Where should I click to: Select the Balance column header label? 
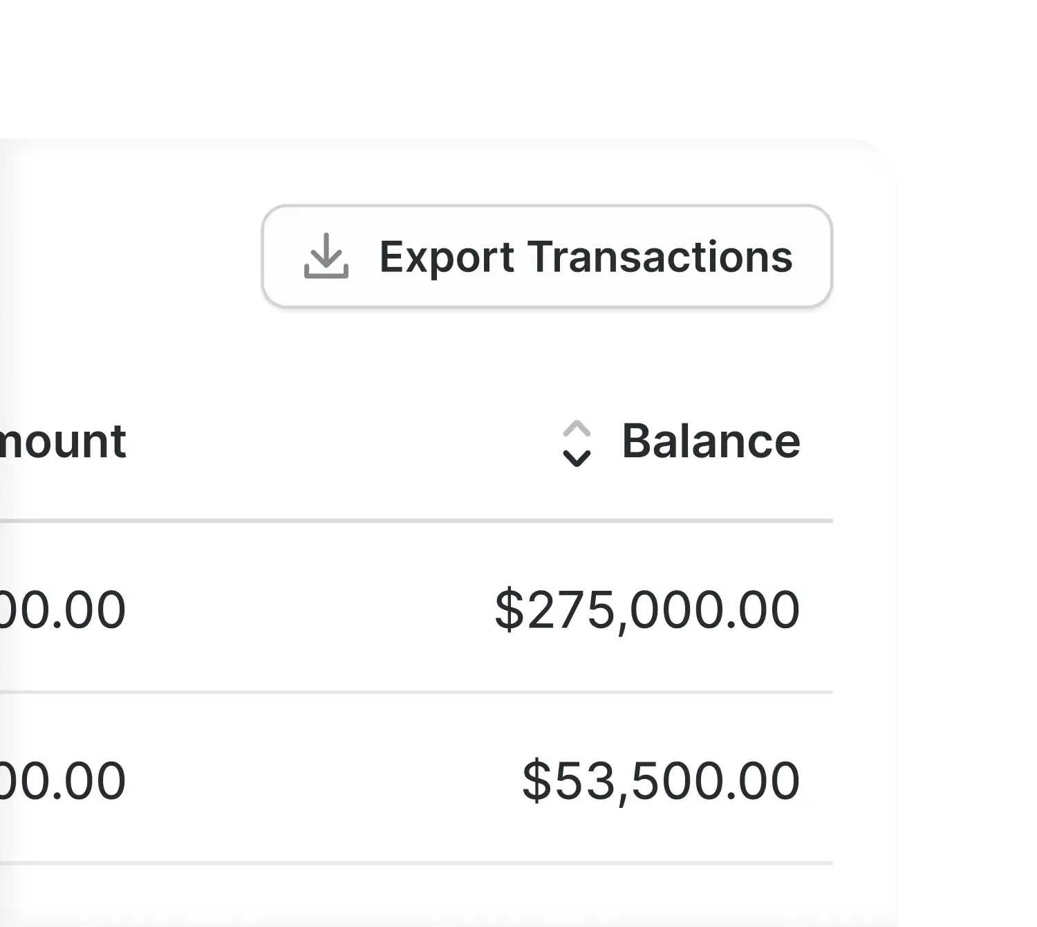pos(711,441)
